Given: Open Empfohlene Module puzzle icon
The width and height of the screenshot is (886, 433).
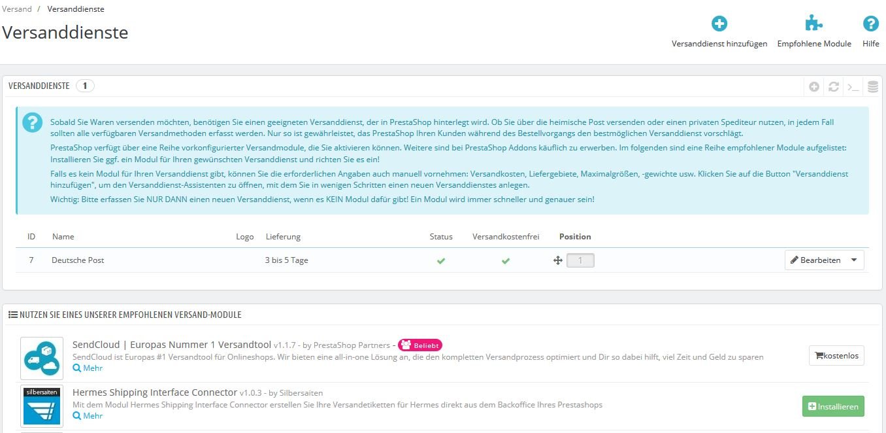Looking at the screenshot, I should [x=813, y=24].
